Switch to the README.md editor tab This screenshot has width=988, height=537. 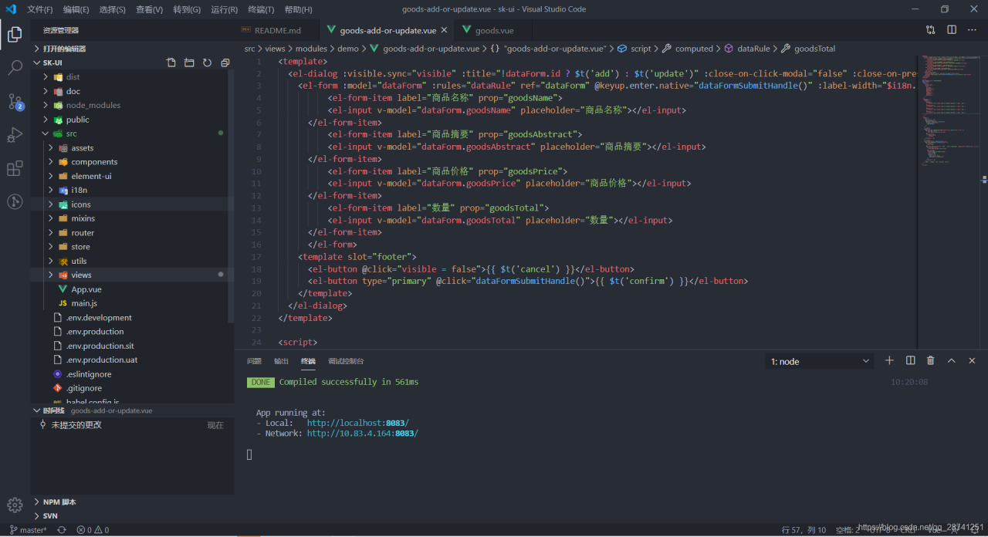[277, 30]
